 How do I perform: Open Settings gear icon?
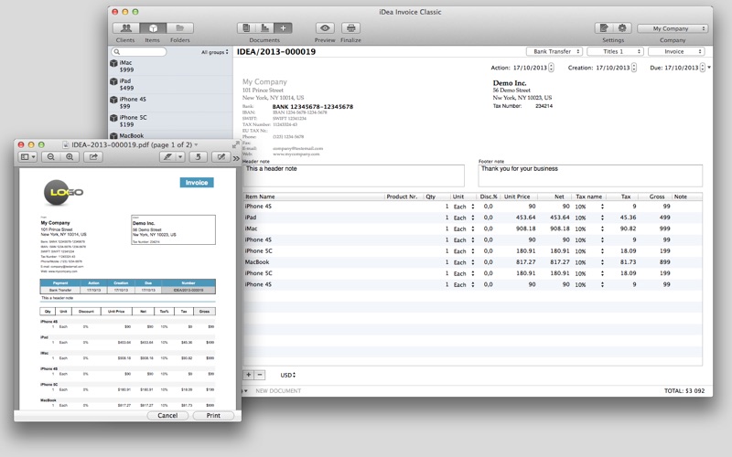pos(622,29)
